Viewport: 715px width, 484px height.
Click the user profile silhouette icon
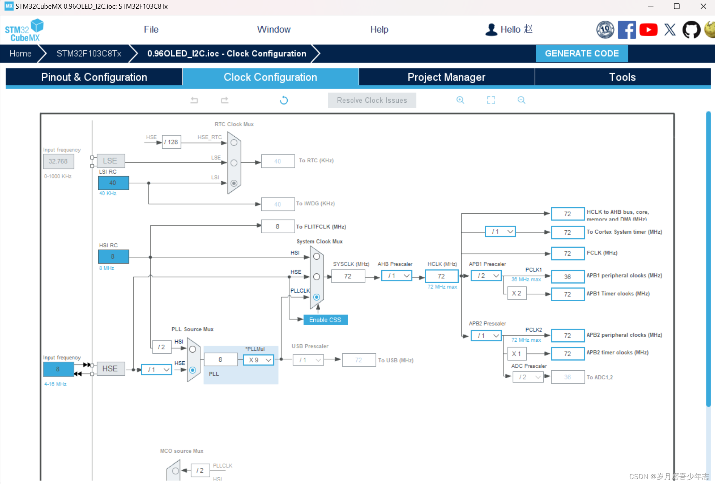(491, 29)
